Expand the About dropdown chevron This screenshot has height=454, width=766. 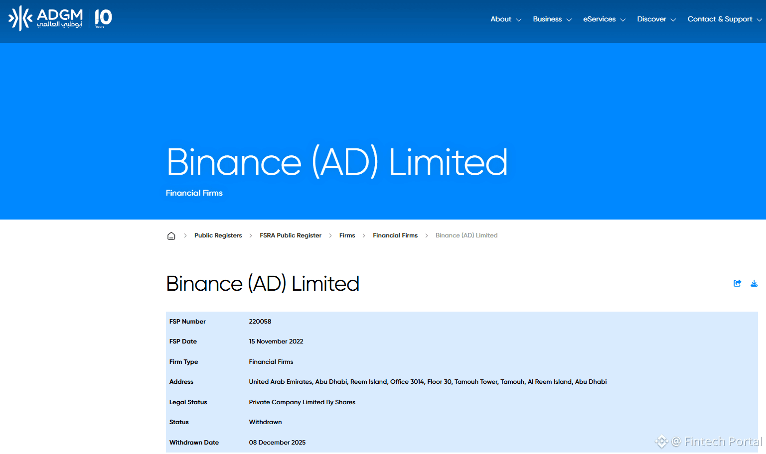[x=519, y=20]
